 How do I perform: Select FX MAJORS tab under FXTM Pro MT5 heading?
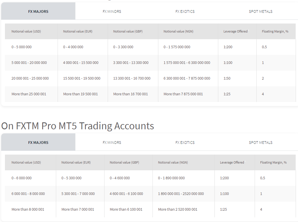(x=38, y=142)
